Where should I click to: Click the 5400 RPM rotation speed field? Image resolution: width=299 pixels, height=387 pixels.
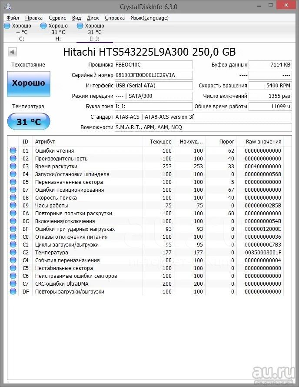270,85
